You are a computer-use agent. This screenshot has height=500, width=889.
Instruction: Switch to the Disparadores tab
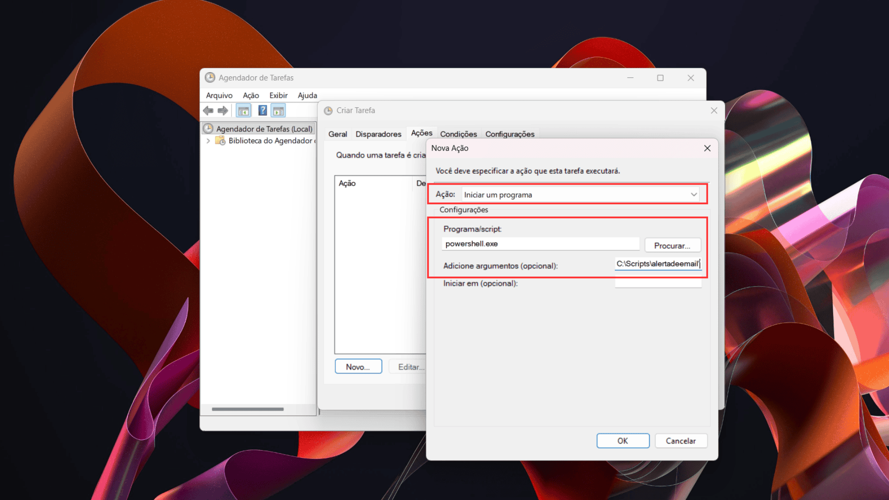click(x=378, y=134)
